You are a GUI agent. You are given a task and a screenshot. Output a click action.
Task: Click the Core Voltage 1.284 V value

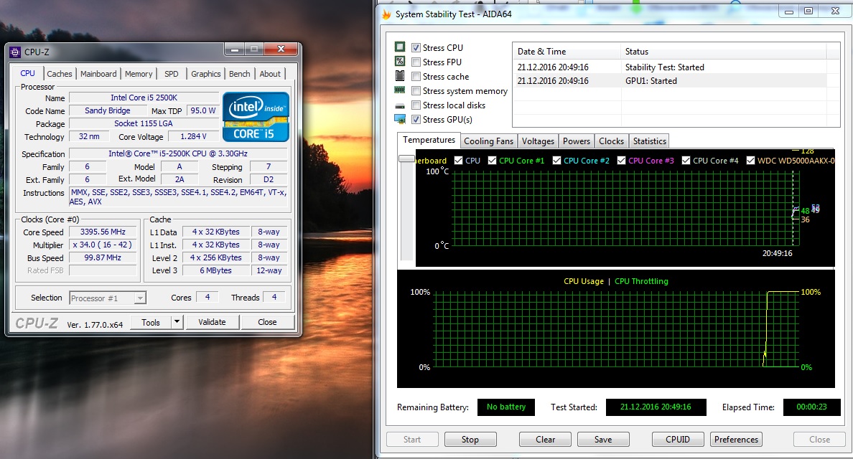[x=193, y=137]
